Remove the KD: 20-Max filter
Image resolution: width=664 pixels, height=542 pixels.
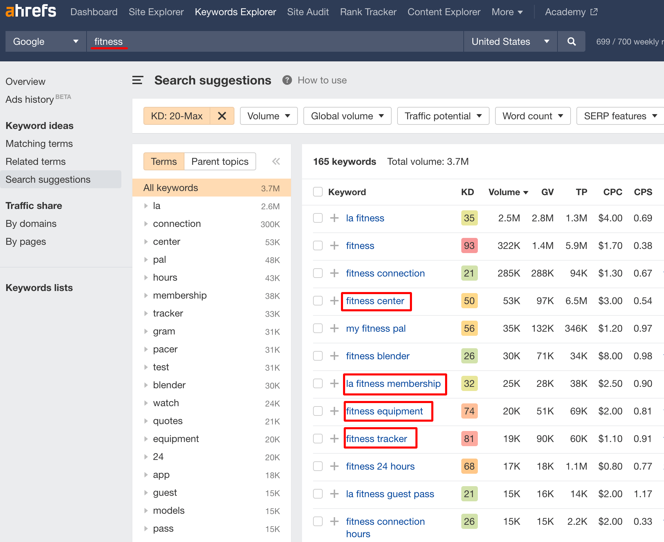[222, 116]
